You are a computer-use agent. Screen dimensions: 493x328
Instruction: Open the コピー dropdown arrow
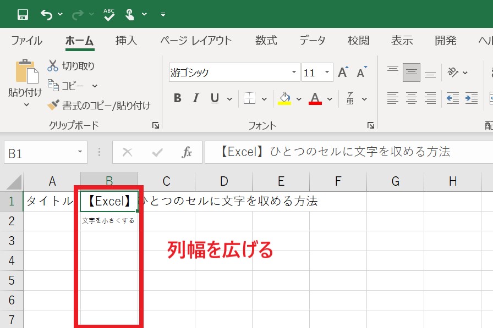coord(95,86)
